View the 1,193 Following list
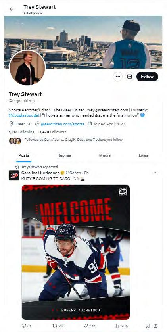The height and width of the screenshot is (332, 167). click(x=21, y=132)
